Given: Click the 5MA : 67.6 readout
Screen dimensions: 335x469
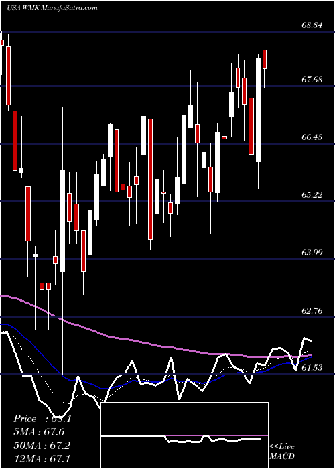Looking at the screenshot, I should (39, 432).
